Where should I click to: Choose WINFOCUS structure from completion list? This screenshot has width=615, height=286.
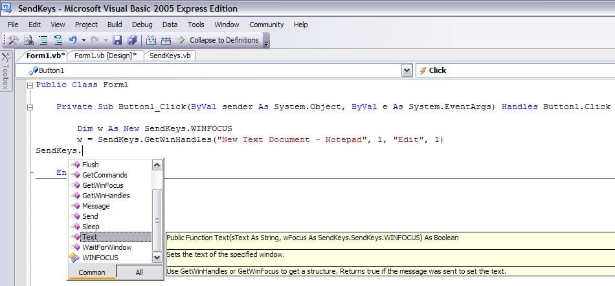(x=100, y=258)
